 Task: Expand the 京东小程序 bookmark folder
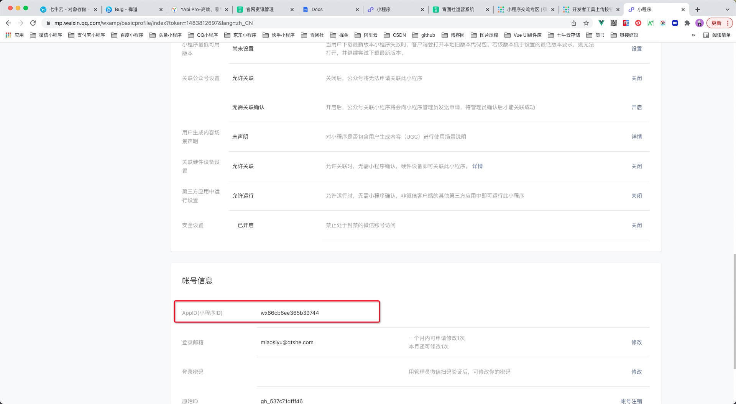click(x=240, y=35)
